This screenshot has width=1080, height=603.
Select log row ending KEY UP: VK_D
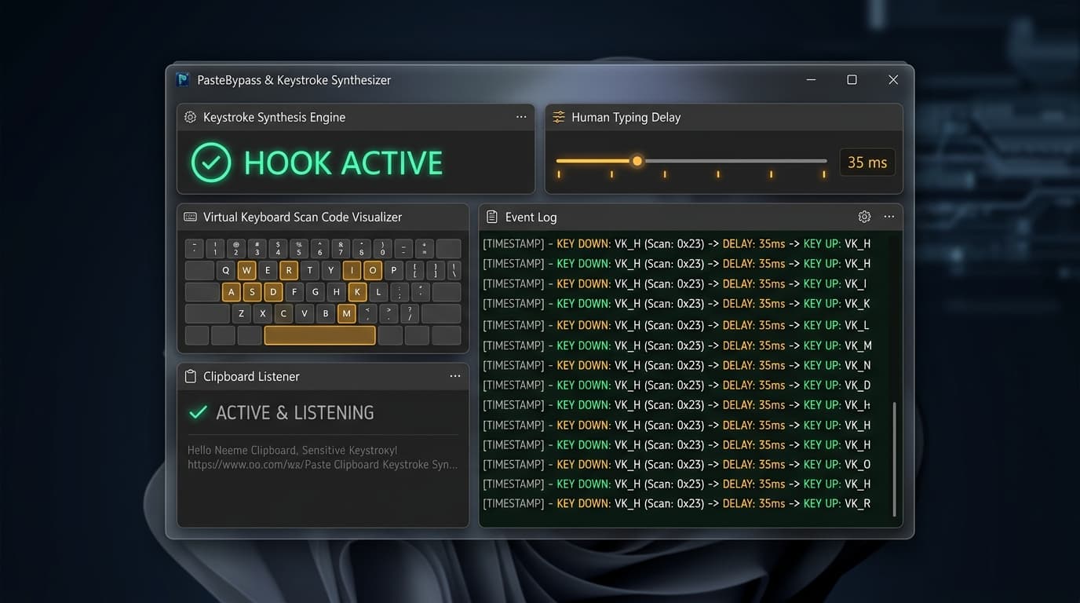click(677, 385)
